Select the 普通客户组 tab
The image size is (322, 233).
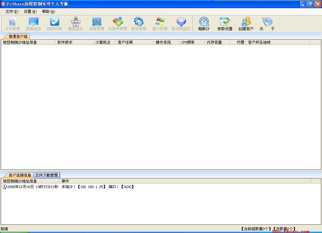[x=18, y=36]
